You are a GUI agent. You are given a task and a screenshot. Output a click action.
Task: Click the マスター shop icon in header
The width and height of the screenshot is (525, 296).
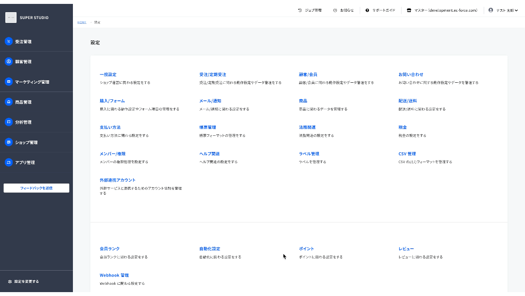409,10
